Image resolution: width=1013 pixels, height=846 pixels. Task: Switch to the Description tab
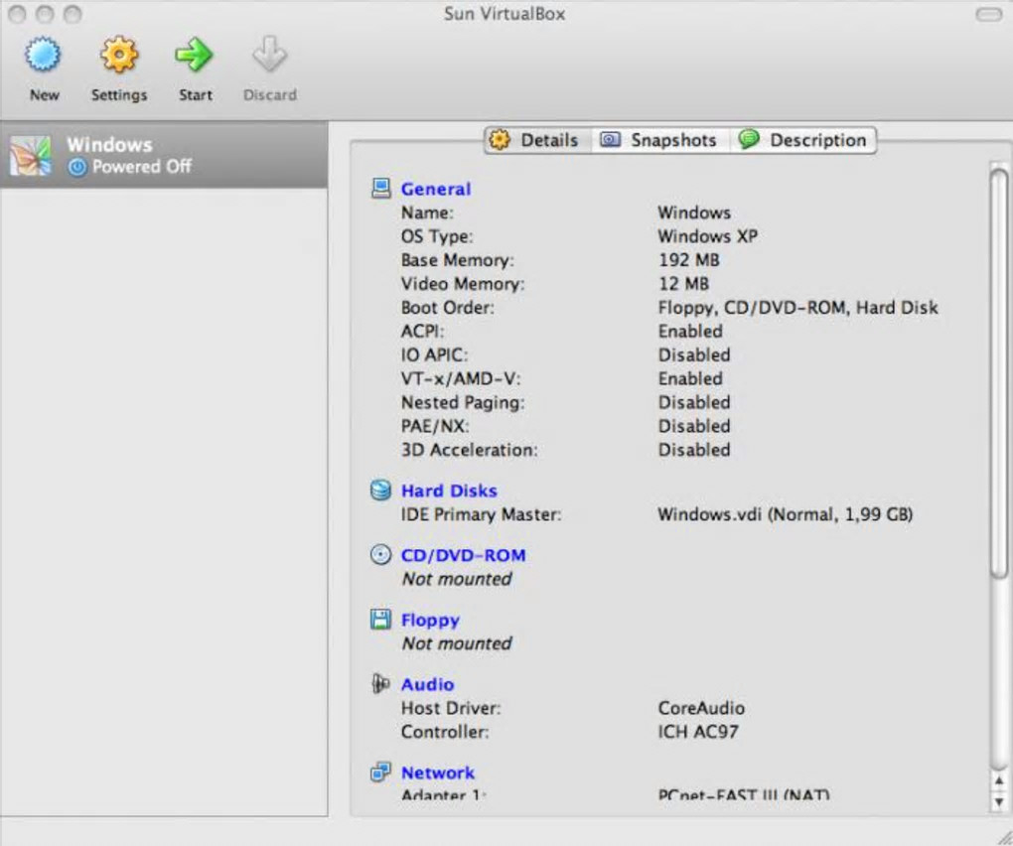803,140
